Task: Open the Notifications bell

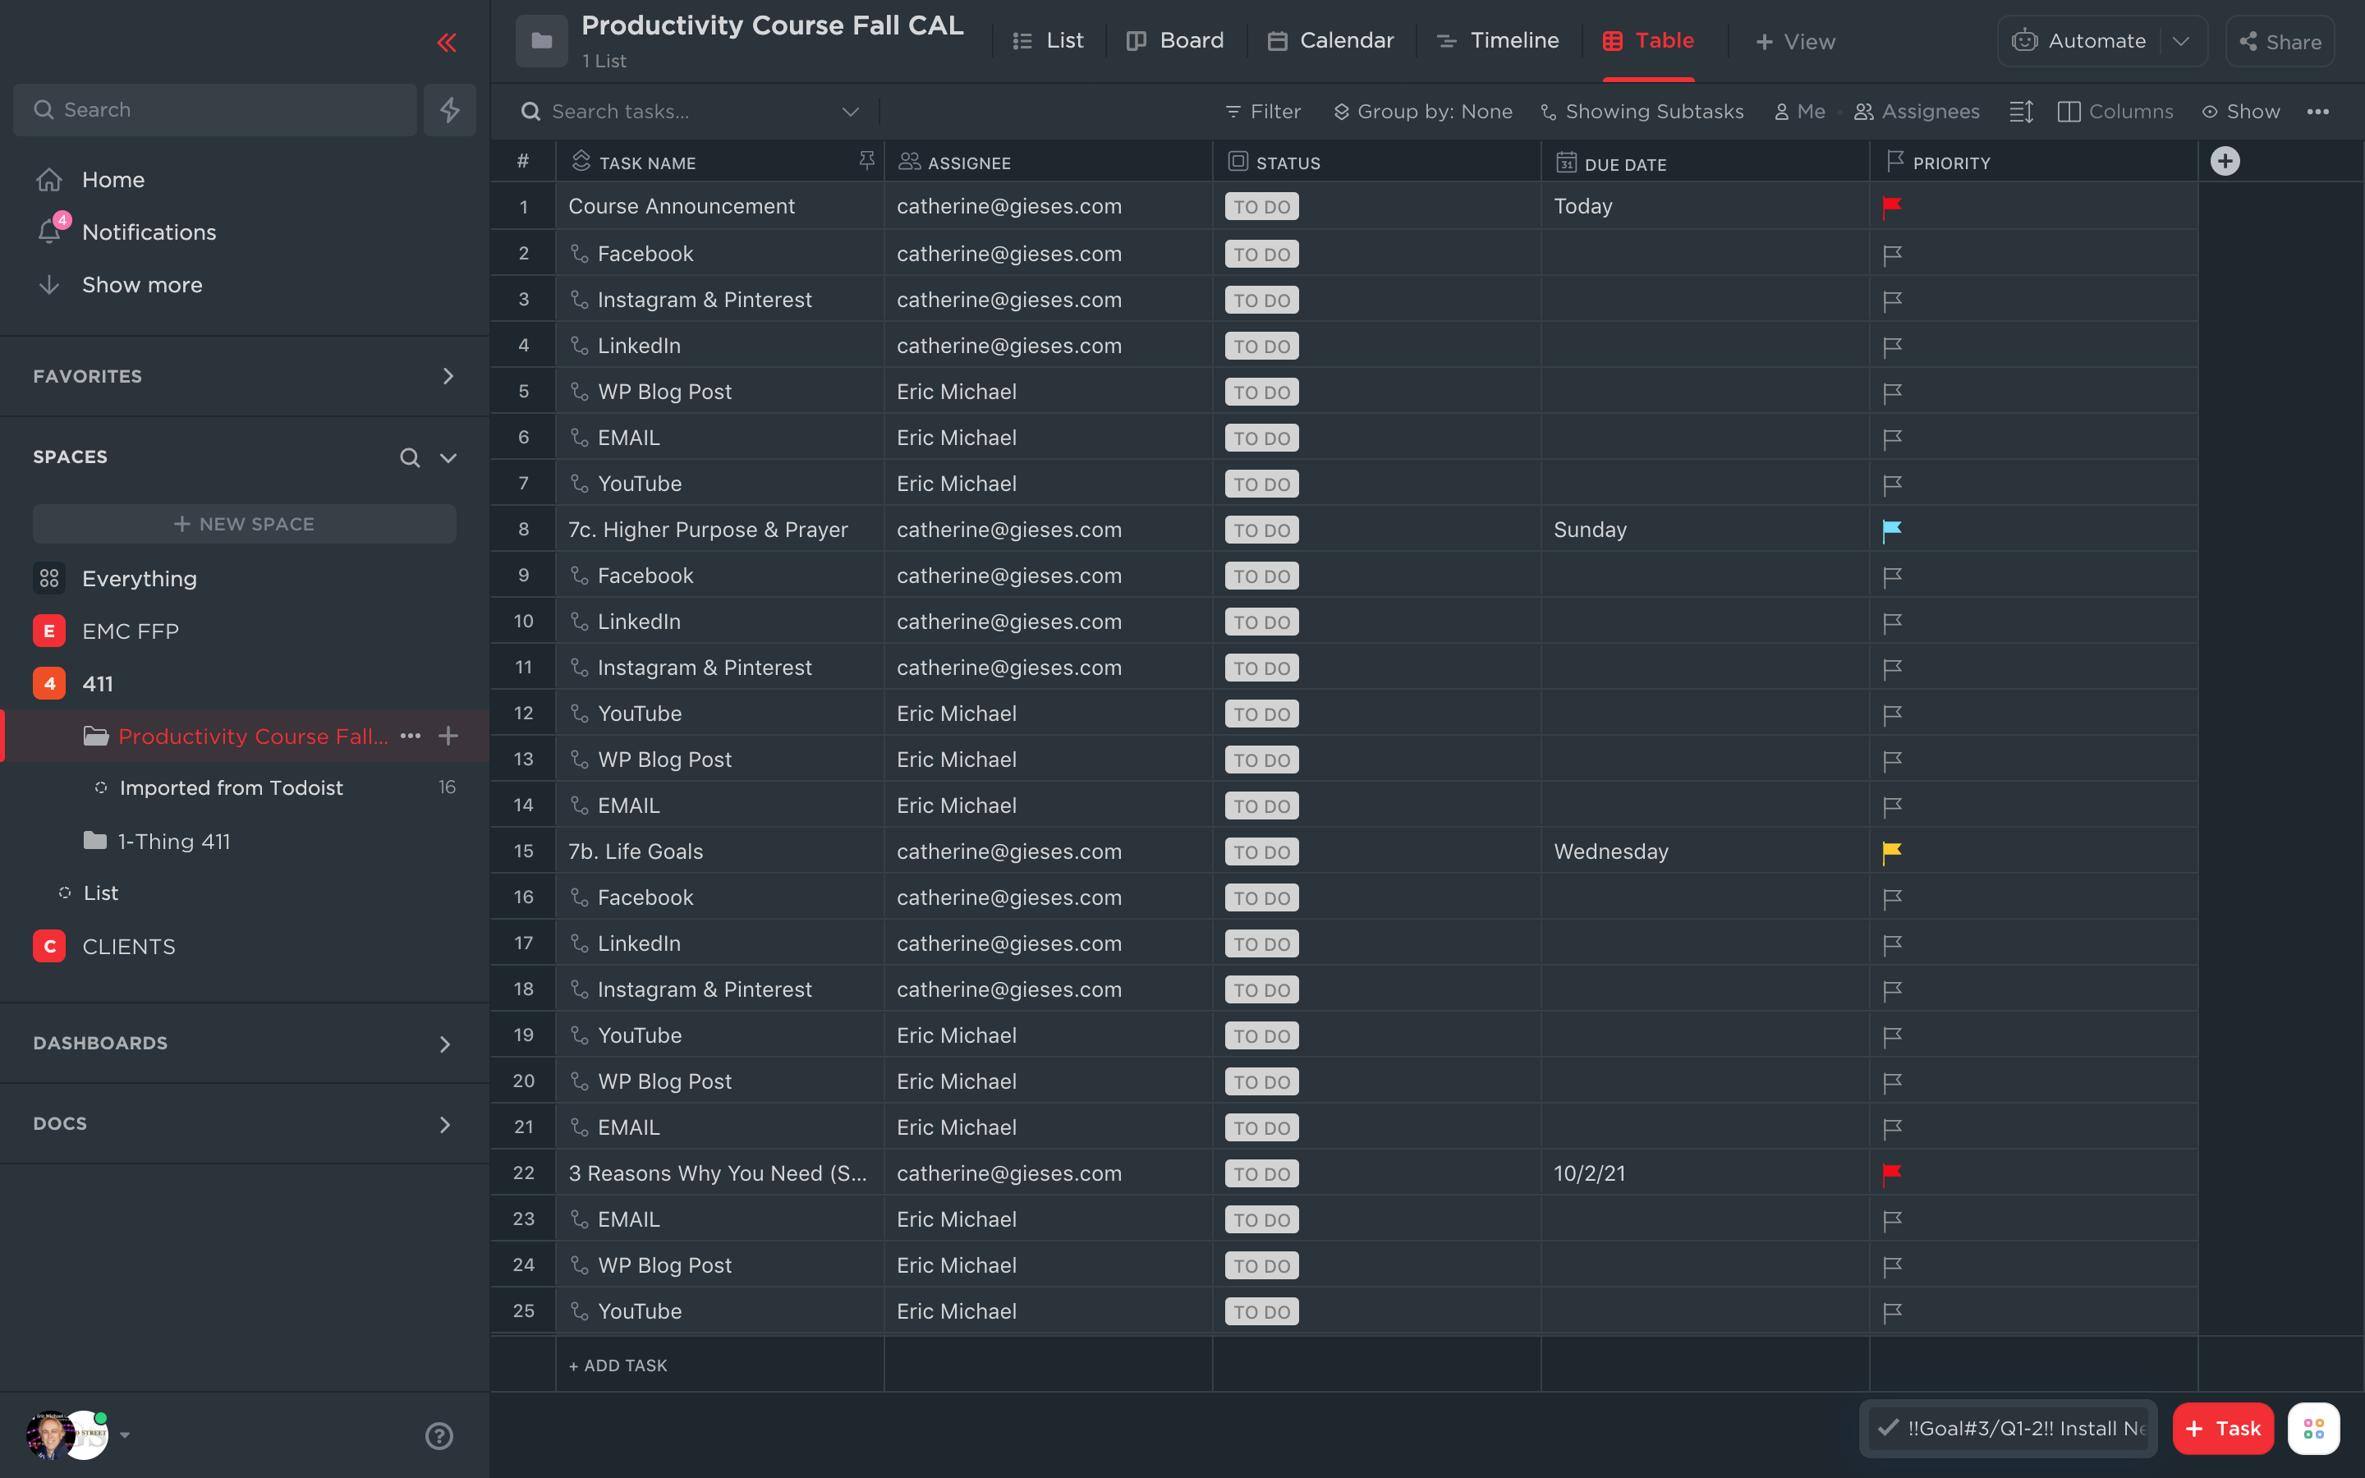Action: coord(50,232)
